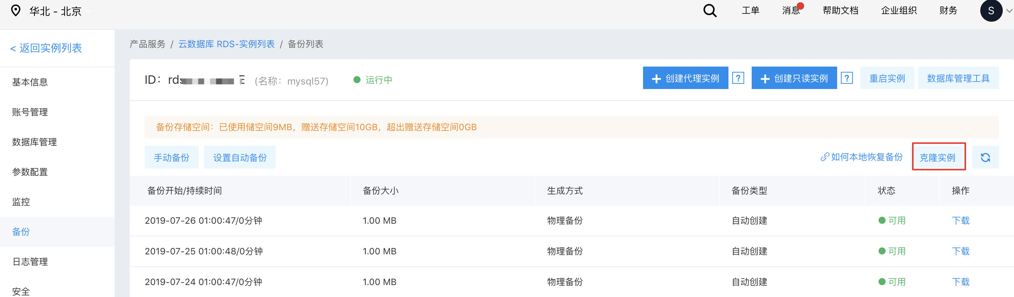The width and height of the screenshot is (1014, 297).
Task: Select 备份 in sidebar
Action: tap(57, 232)
